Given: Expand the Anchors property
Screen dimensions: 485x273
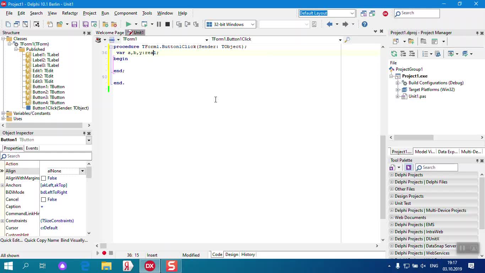Looking at the screenshot, I should tap(2, 185).
